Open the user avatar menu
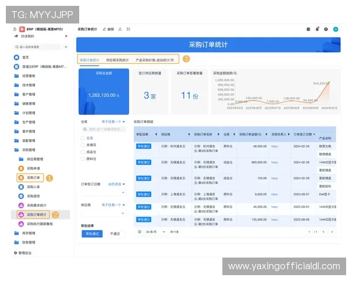The image size is (352, 281). point(336,29)
